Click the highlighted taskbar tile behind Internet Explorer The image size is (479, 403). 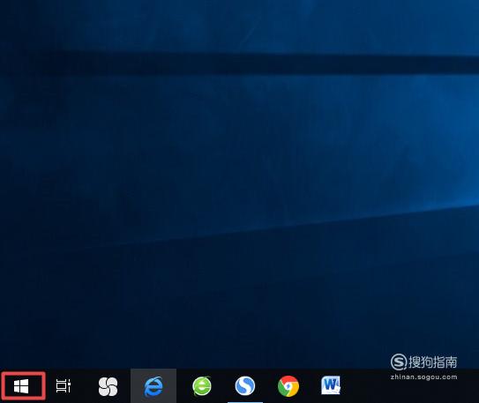[x=153, y=386]
